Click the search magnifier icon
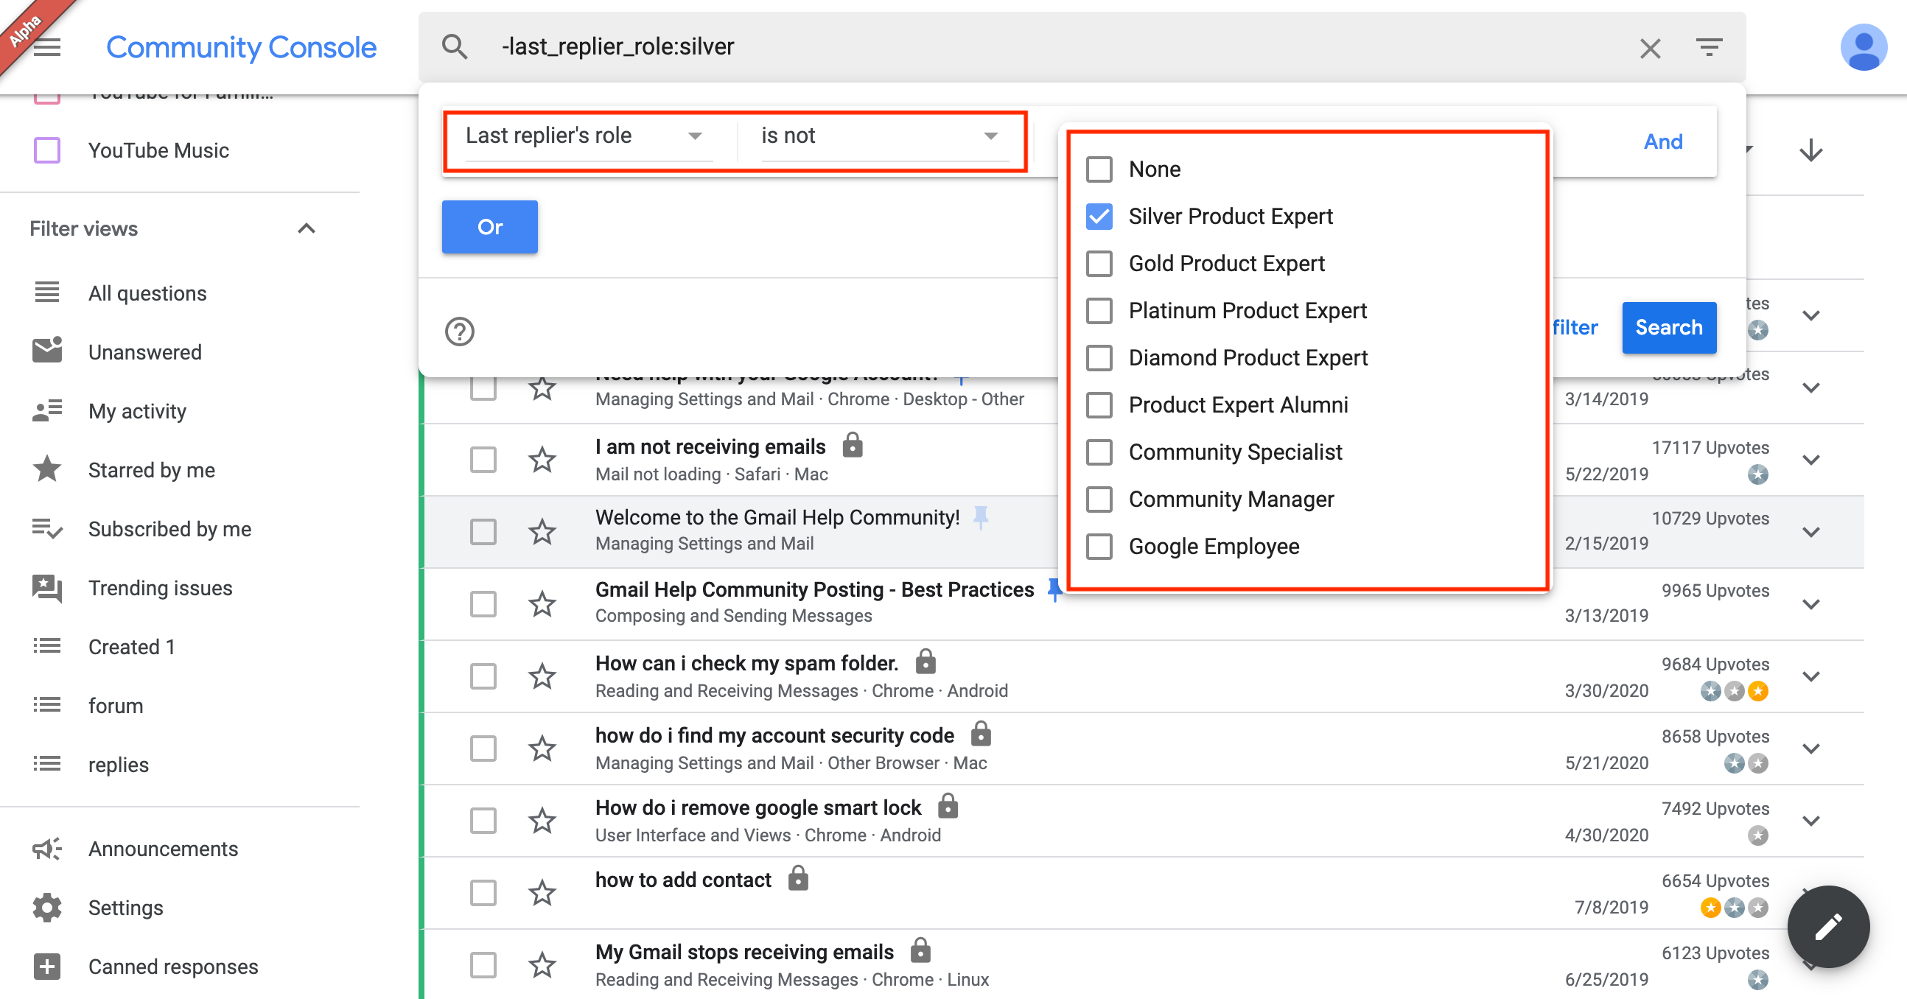Viewport: 1907px width, 999px height. point(455,46)
